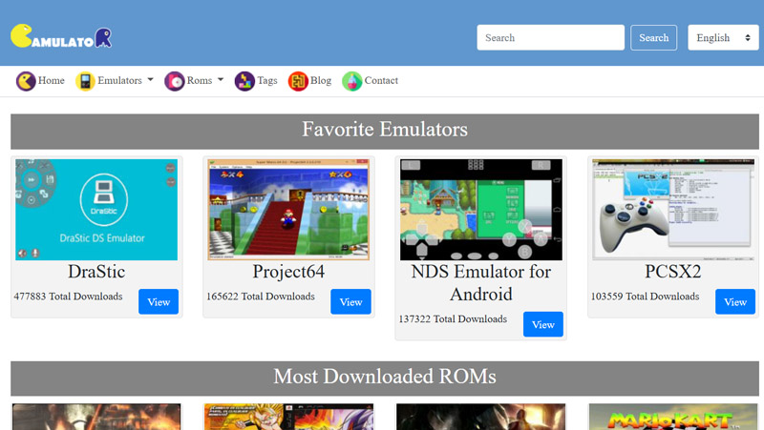The height and width of the screenshot is (430, 764).
Task: Select '165622 Total Downloads' text
Action: pyautogui.click(x=261, y=297)
